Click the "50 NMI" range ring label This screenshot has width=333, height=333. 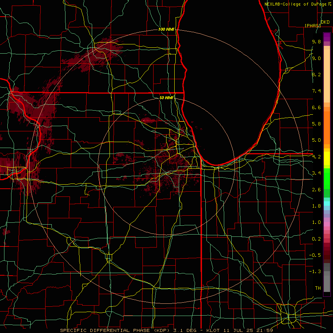click(x=166, y=98)
